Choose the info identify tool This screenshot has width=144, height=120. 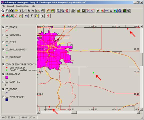[x=11, y=11]
